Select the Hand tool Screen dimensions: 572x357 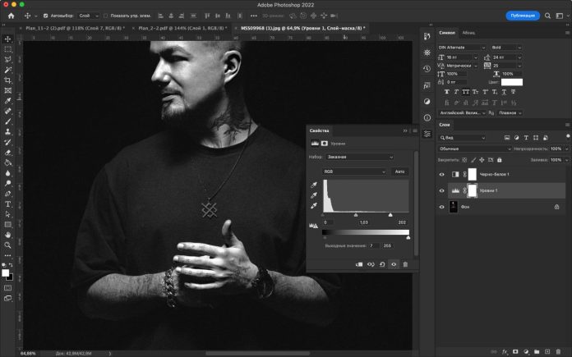click(7, 235)
